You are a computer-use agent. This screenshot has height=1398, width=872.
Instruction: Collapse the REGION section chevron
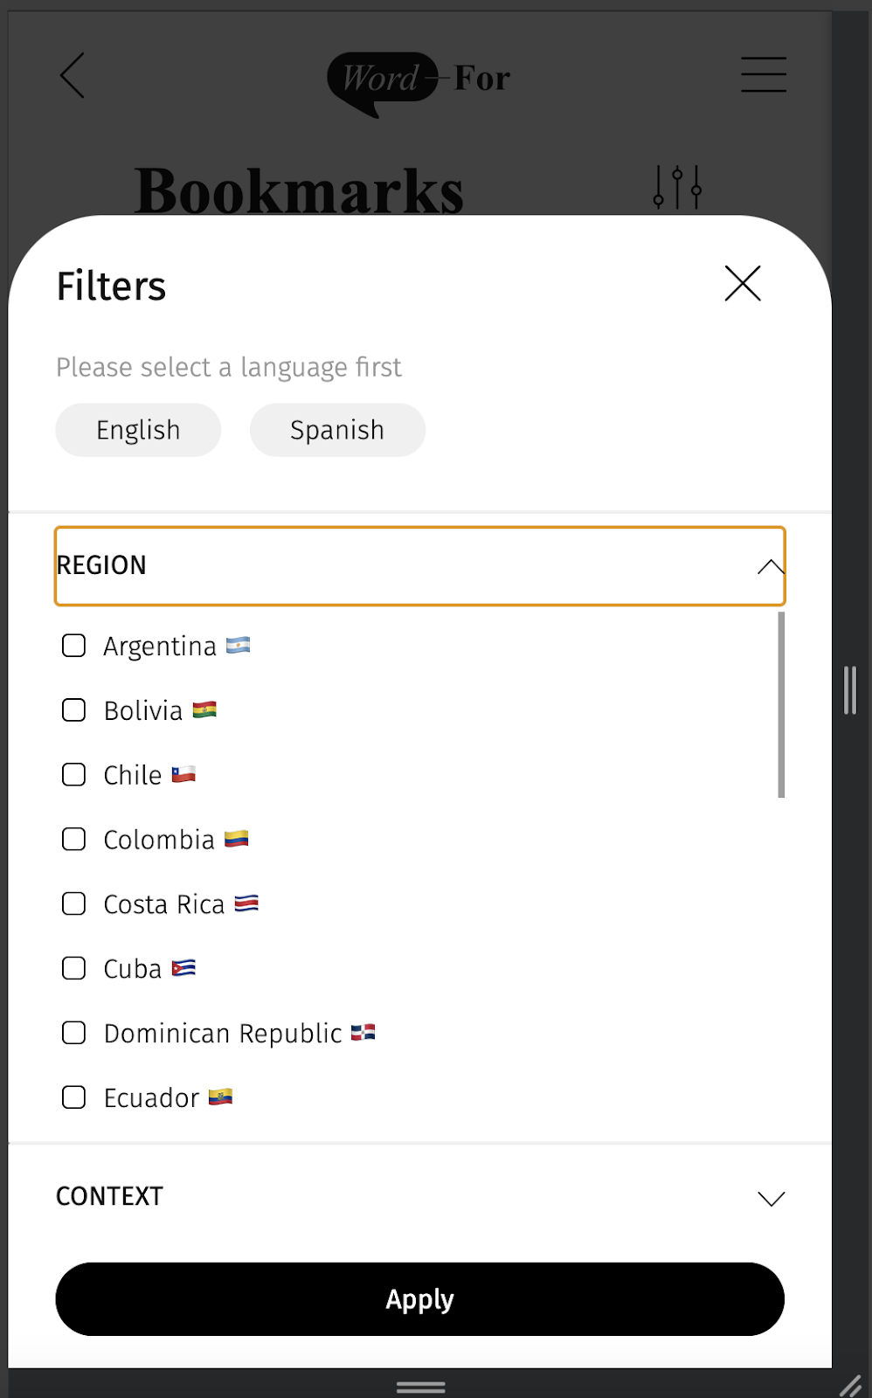click(x=771, y=567)
